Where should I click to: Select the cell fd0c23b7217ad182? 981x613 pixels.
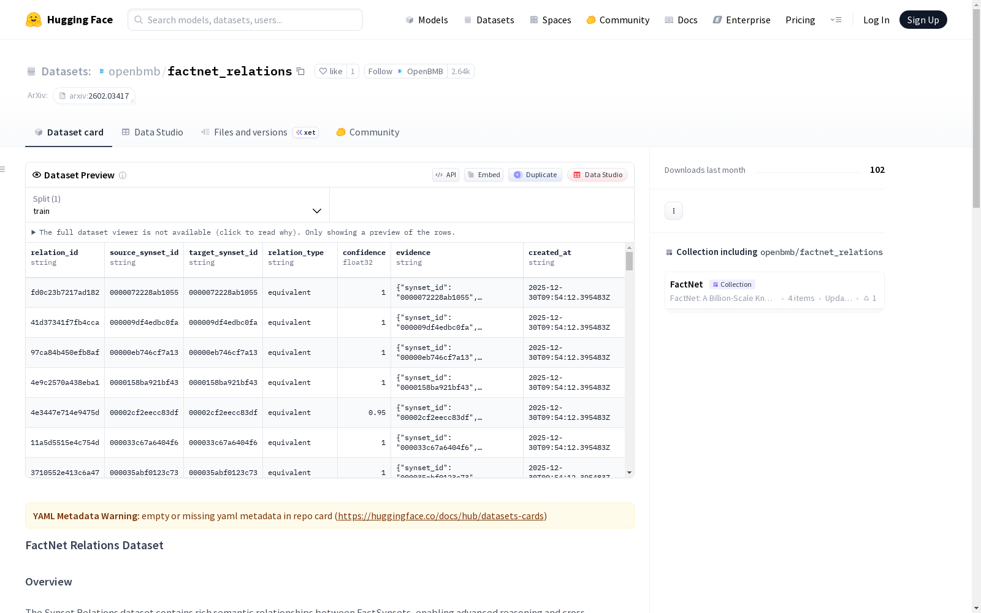coord(65,293)
